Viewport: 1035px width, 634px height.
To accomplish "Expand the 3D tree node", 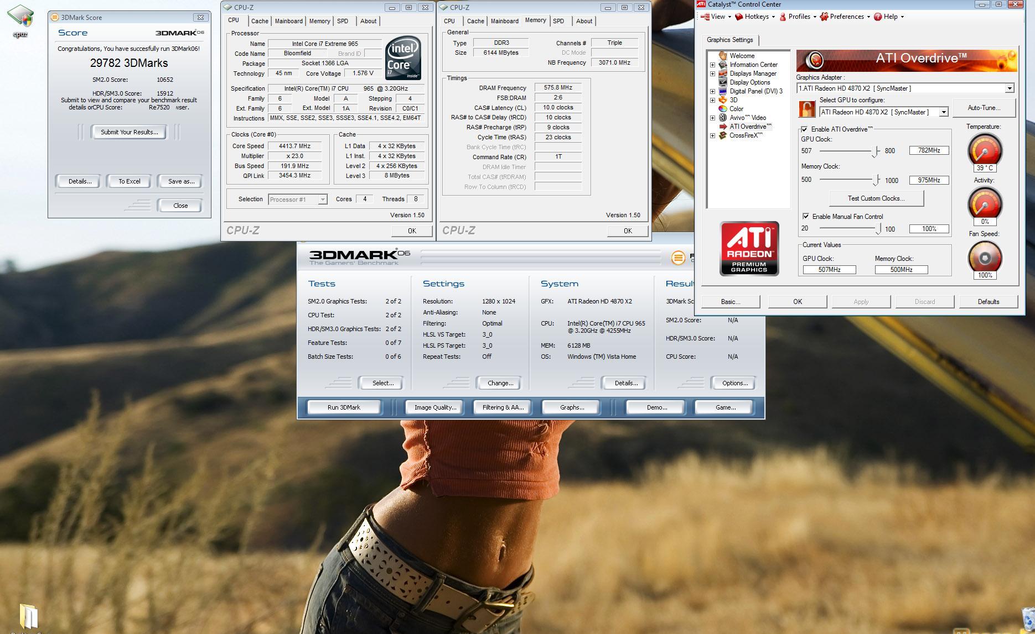I will (712, 100).
